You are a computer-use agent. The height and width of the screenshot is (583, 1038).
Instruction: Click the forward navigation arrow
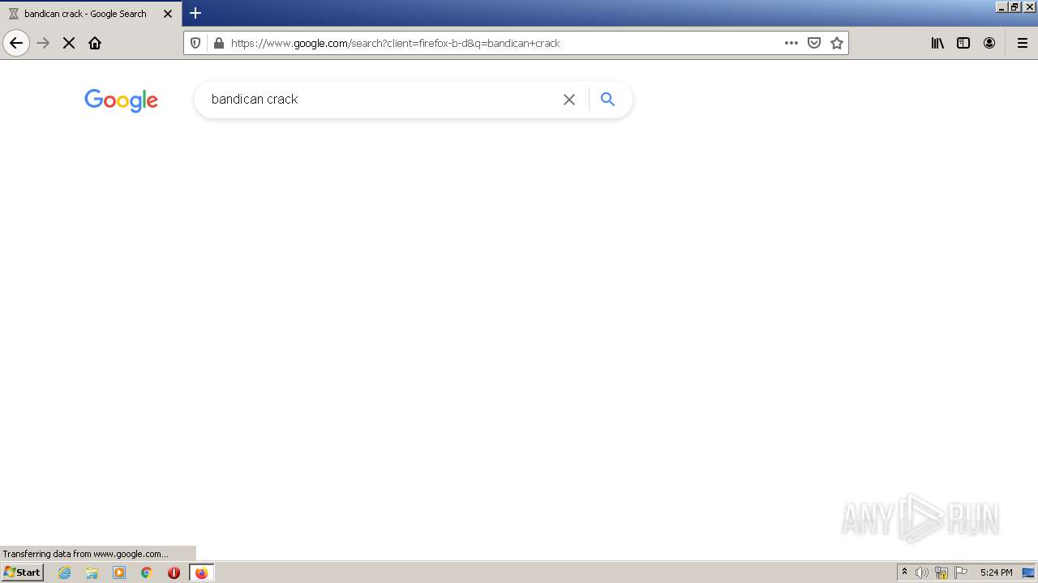click(43, 43)
